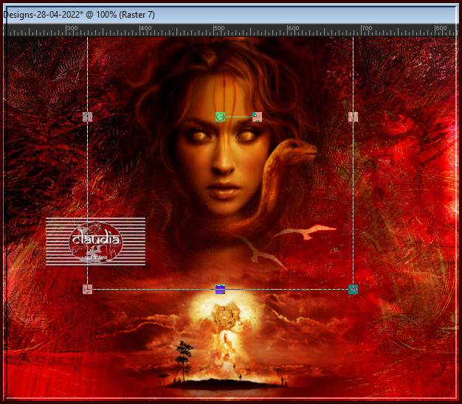Viewport: 462px width, 404px height.
Task: Click the rotation handle beside the pivot
Action: [258, 116]
